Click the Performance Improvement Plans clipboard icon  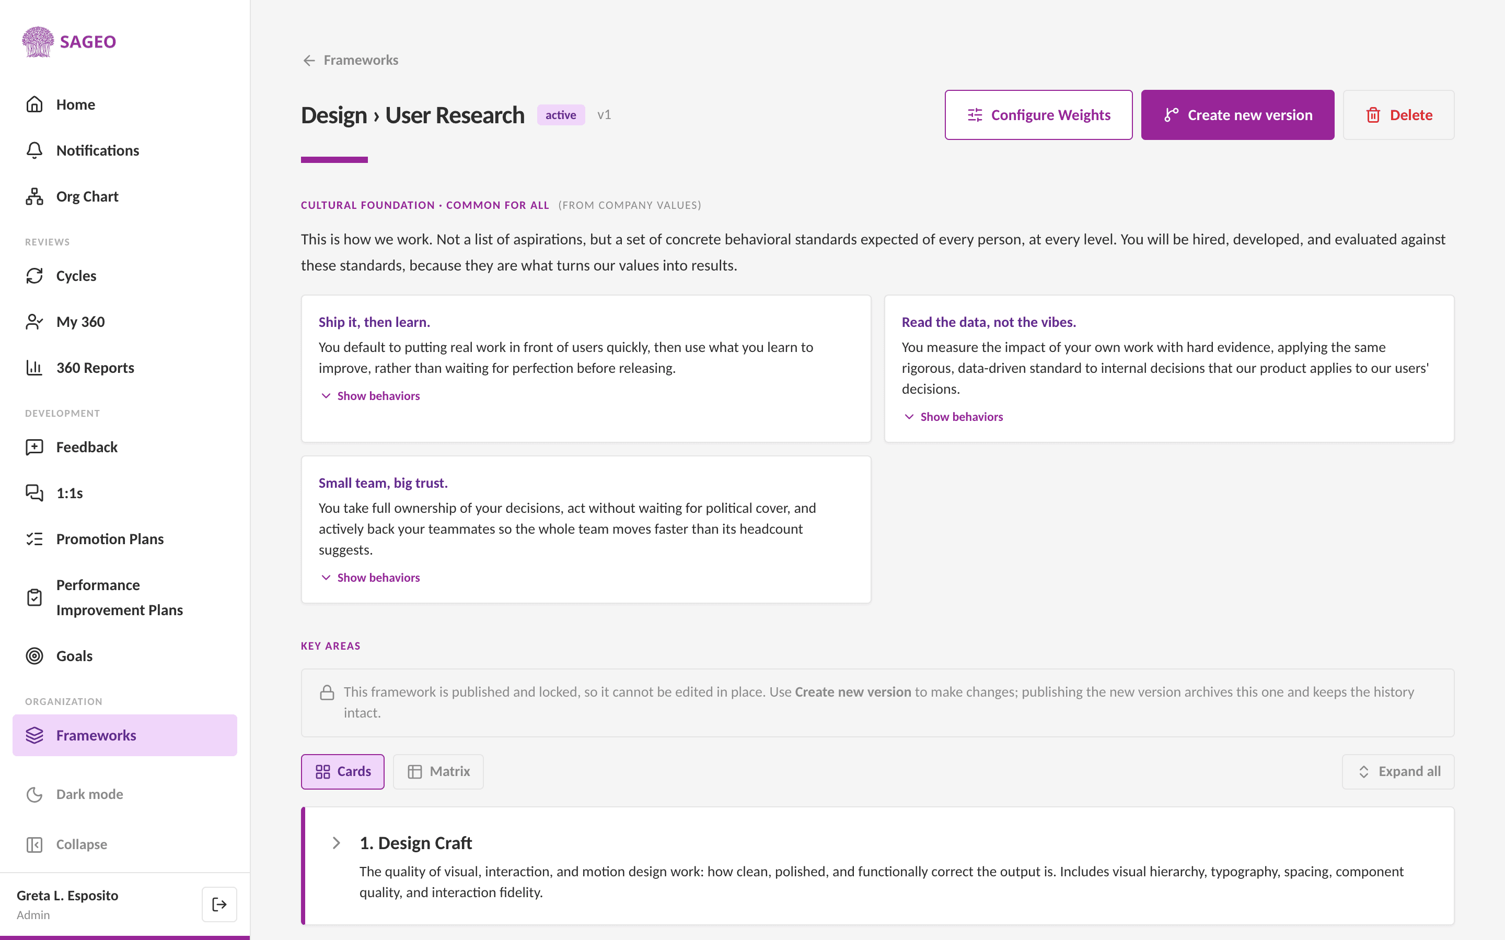[x=35, y=597]
